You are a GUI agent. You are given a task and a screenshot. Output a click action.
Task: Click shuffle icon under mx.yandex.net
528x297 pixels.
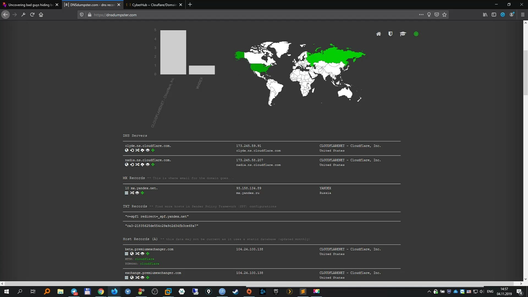[132, 193]
